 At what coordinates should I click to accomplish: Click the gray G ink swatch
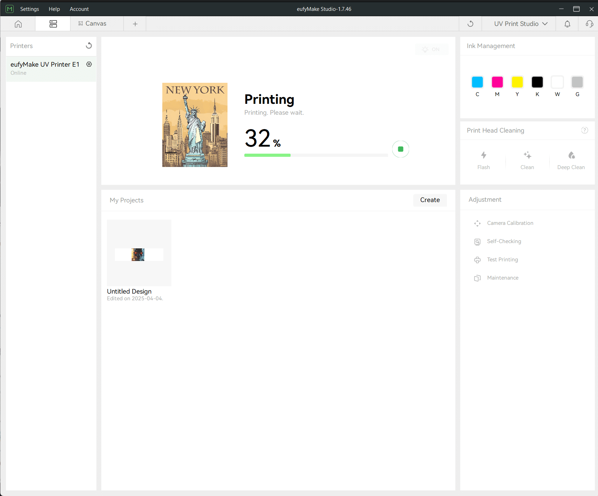tap(577, 82)
